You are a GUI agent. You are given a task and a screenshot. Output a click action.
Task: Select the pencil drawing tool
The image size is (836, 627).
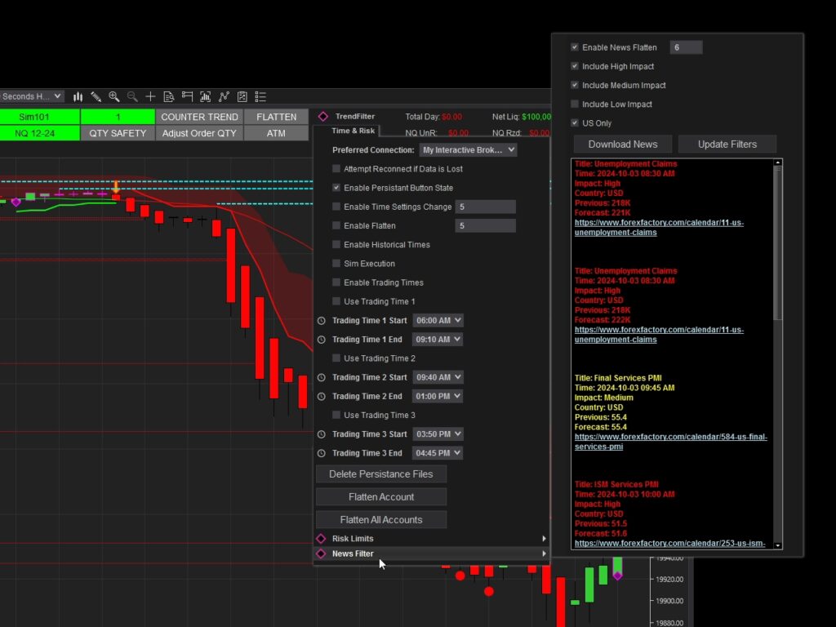point(96,96)
